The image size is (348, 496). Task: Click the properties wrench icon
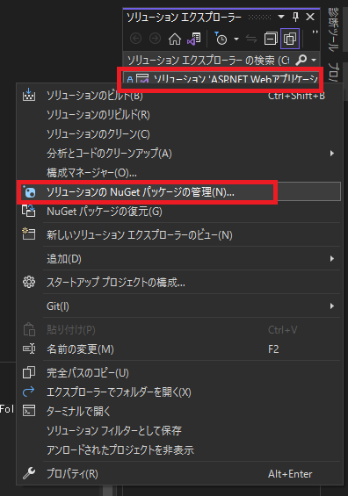(29, 473)
